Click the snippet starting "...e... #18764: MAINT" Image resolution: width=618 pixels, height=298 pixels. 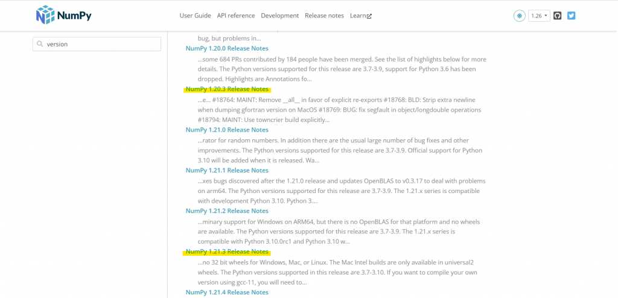click(x=339, y=110)
